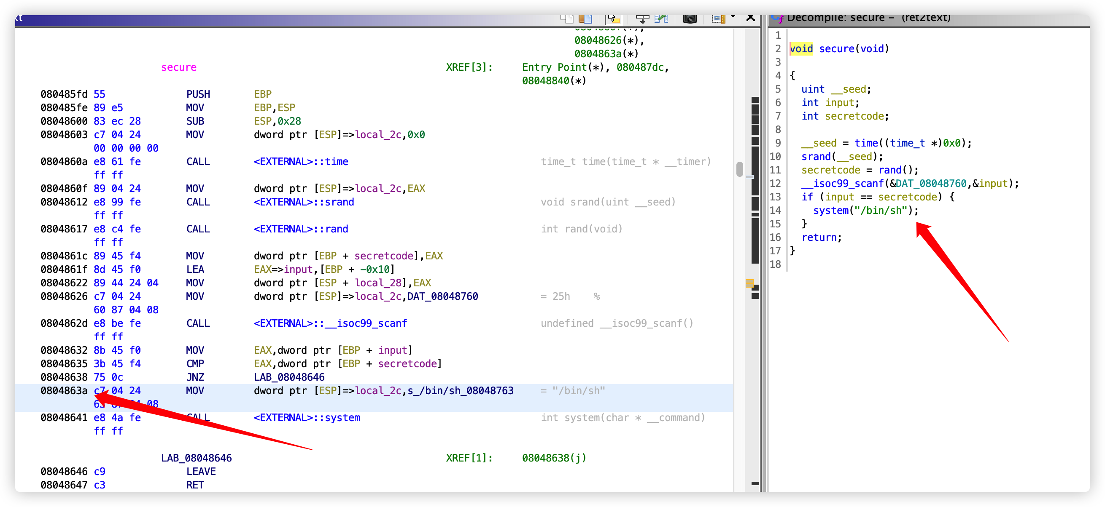Follow the 0804863a(*) cross-reference at top
The height and width of the screenshot is (507, 1105).
(x=606, y=54)
